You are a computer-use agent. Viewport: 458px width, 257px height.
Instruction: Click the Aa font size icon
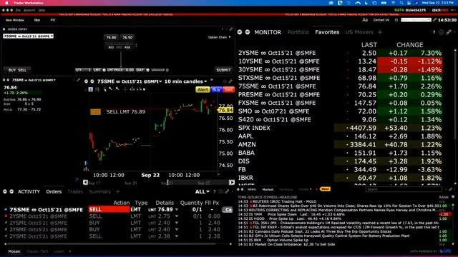[x=365, y=20]
